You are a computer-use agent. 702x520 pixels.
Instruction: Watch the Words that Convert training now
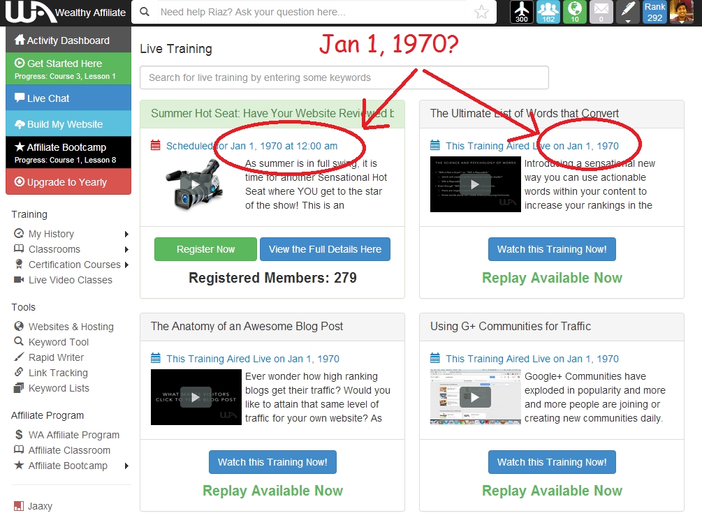(x=552, y=249)
